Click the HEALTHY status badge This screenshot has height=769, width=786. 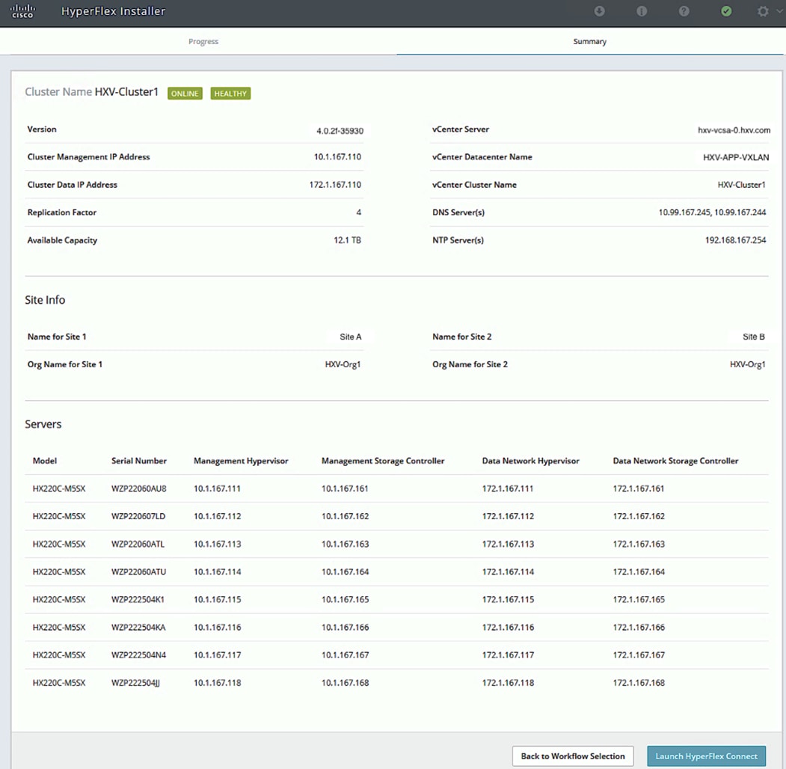point(230,94)
